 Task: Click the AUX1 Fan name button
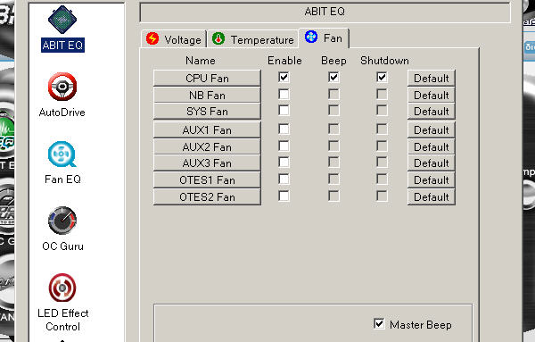[207, 129]
